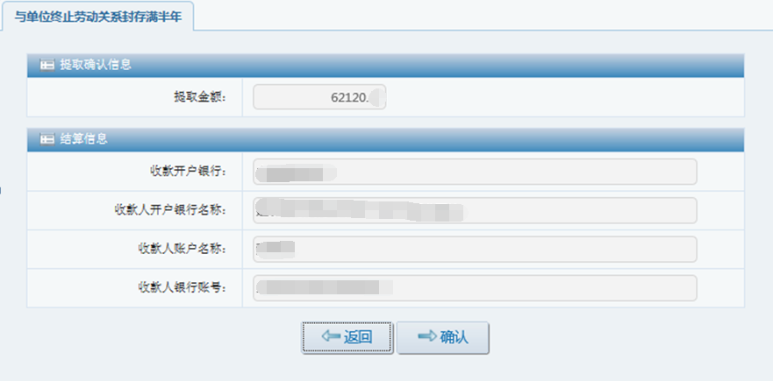
Task: Focus the 提取金额 amount field
Action: tap(319, 97)
